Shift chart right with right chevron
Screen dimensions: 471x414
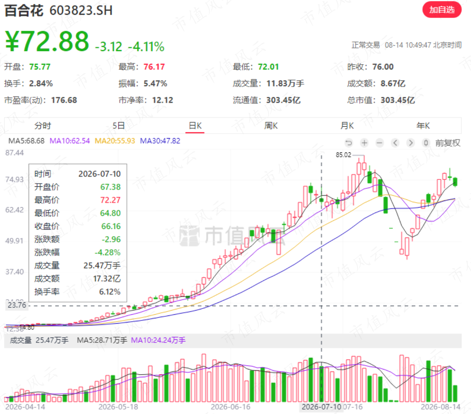[x=411, y=143]
